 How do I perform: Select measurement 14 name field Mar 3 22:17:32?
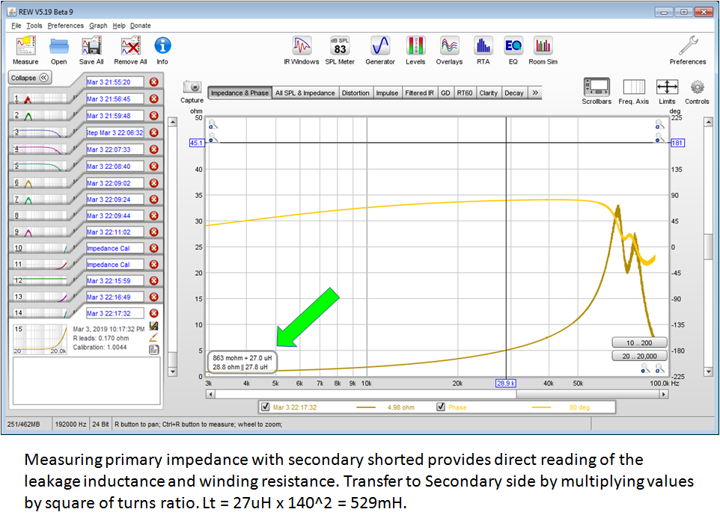pyautogui.click(x=115, y=313)
